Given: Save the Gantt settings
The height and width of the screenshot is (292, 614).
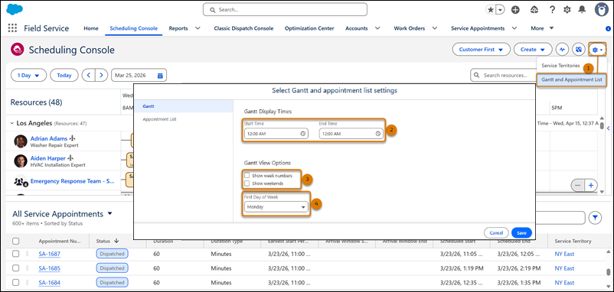Looking at the screenshot, I should click(521, 233).
